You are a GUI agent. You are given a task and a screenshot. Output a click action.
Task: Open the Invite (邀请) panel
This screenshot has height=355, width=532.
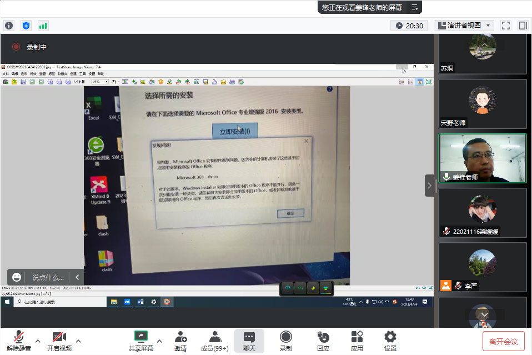pos(180,341)
